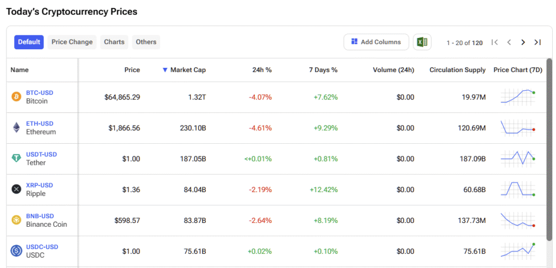Click the Ethereum diamond logo icon
Screen dimensions: 556x268
pyautogui.click(x=16, y=128)
